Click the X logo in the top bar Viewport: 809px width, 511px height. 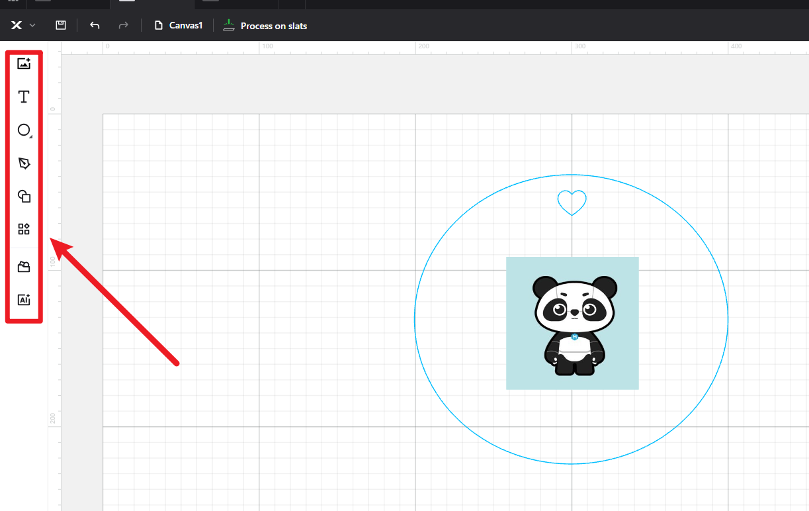17,25
